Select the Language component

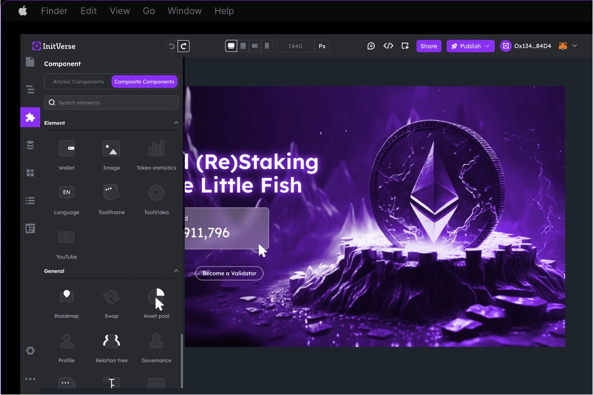coord(67,199)
